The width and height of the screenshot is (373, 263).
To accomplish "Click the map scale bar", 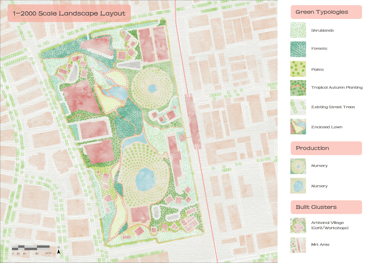I will click(31, 247).
